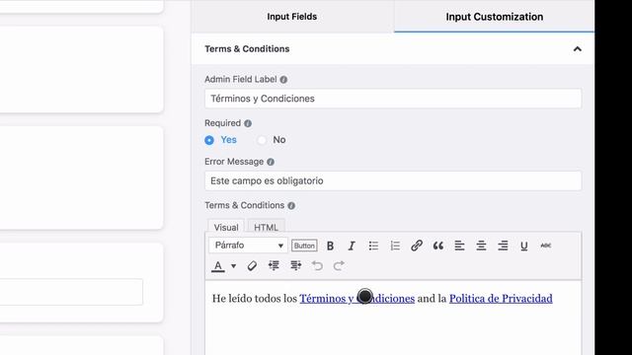Open the Politica de Privacidad link
The height and width of the screenshot is (355, 632).
(501, 299)
